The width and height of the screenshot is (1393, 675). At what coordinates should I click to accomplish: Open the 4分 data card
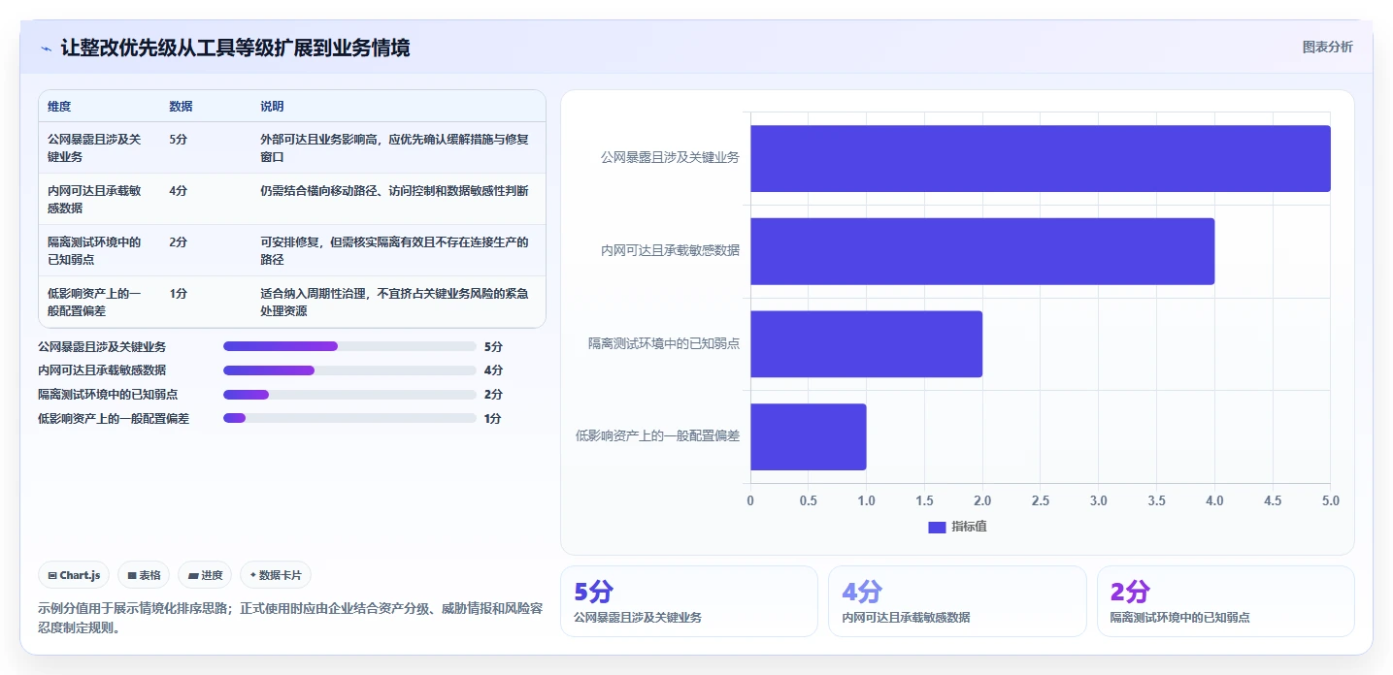point(957,601)
